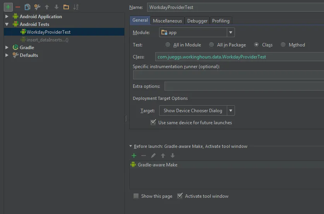This screenshot has height=214, width=324.
Task: Copy the selected configuration
Action: coord(27,7)
